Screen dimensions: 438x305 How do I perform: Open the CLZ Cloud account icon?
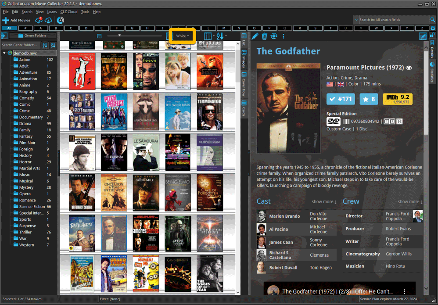coord(48,20)
